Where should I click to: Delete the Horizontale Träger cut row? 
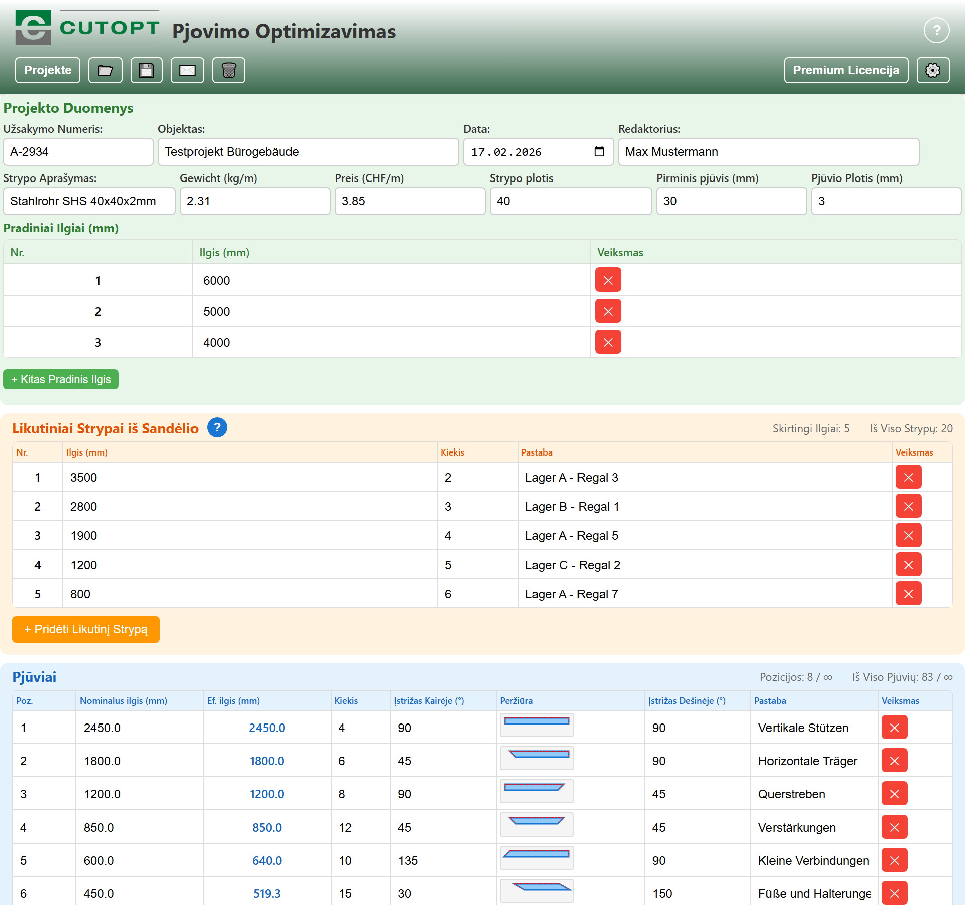click(894, 761)
